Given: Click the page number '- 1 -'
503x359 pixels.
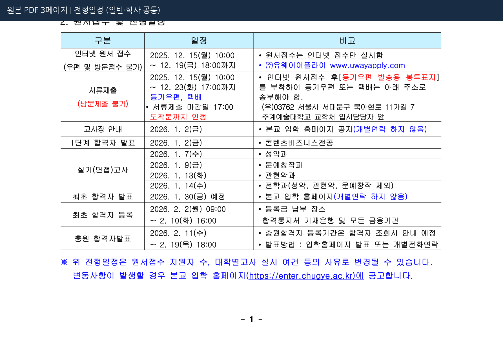Looking at the screenshot, I should click(x=252, y=319).
